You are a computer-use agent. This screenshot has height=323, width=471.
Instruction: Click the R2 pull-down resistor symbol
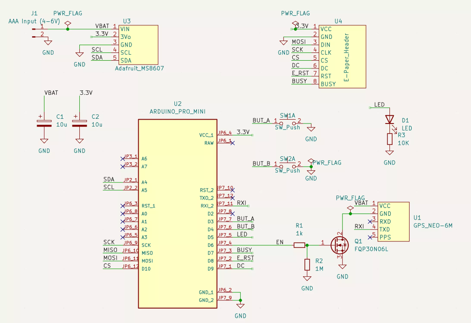[307, 265]
